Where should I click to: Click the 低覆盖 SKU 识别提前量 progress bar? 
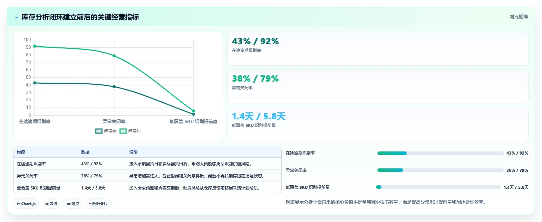tap(438, 187)
